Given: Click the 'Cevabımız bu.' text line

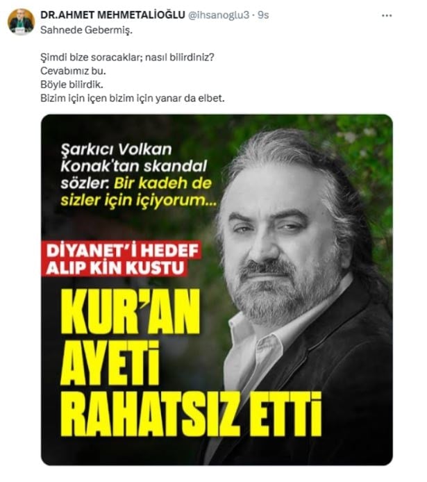Looking at the screenshot, I should coord(73,71).
